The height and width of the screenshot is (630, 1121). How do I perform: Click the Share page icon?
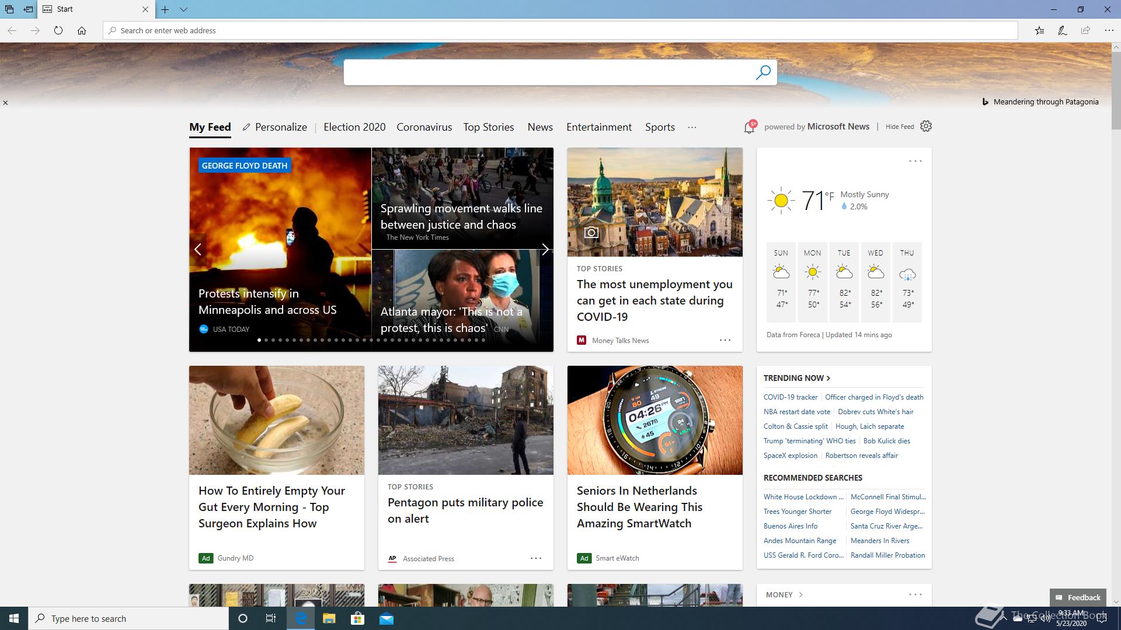pos(1085,30)
